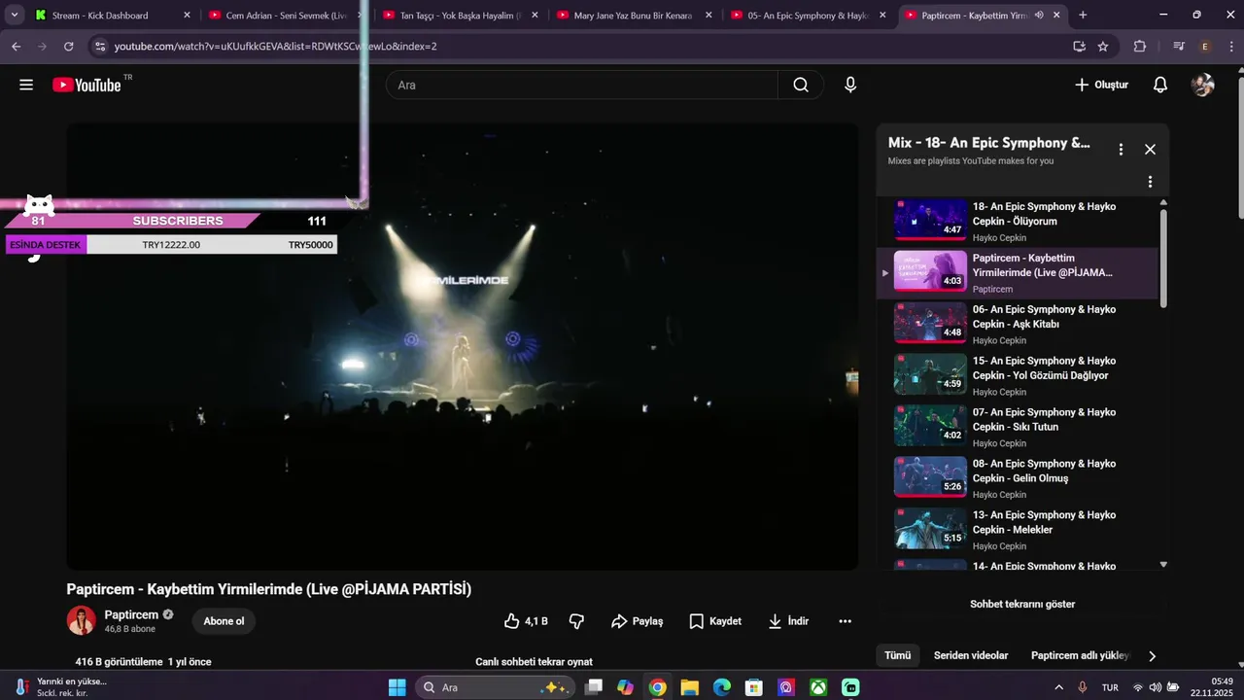Mute tab via speaker icon on Paptircem tab
This screenshot has height=700, width=1244.
[x=1039, y=16]
